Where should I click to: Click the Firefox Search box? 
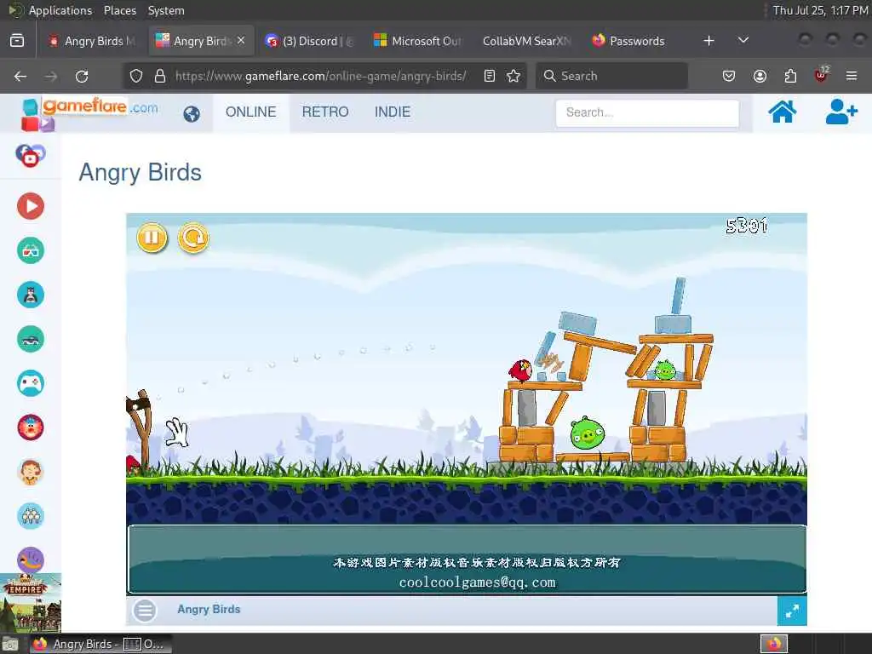point(611,76)
